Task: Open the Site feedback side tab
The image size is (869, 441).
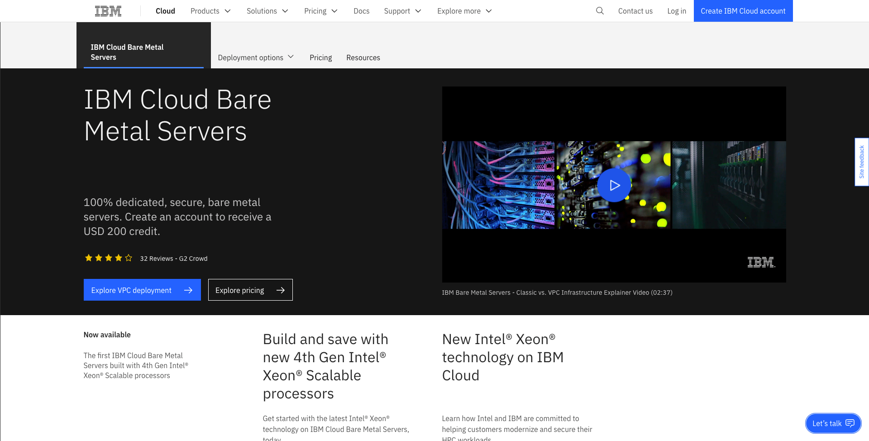Action: tap(861, 162)
